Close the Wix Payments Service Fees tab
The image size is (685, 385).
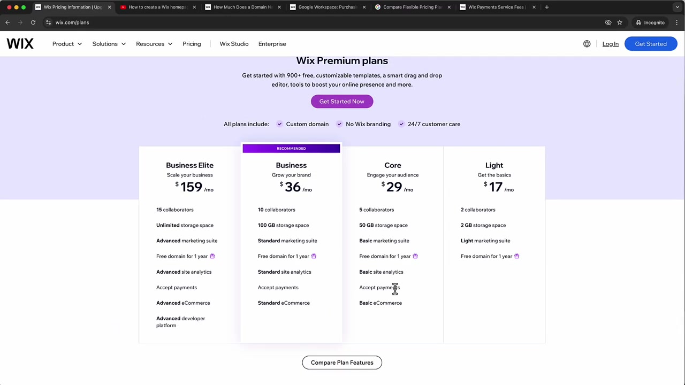534,7
